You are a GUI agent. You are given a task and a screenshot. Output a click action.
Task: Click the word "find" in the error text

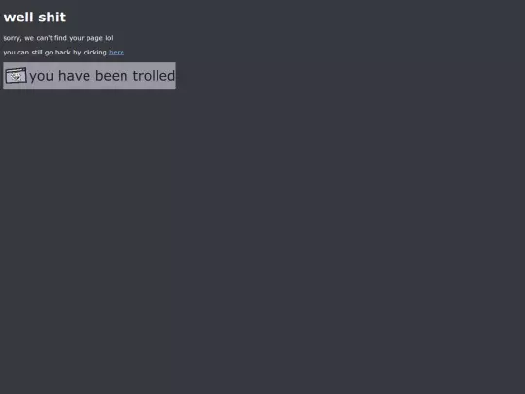pyautogui.click(x=60, y=38)
